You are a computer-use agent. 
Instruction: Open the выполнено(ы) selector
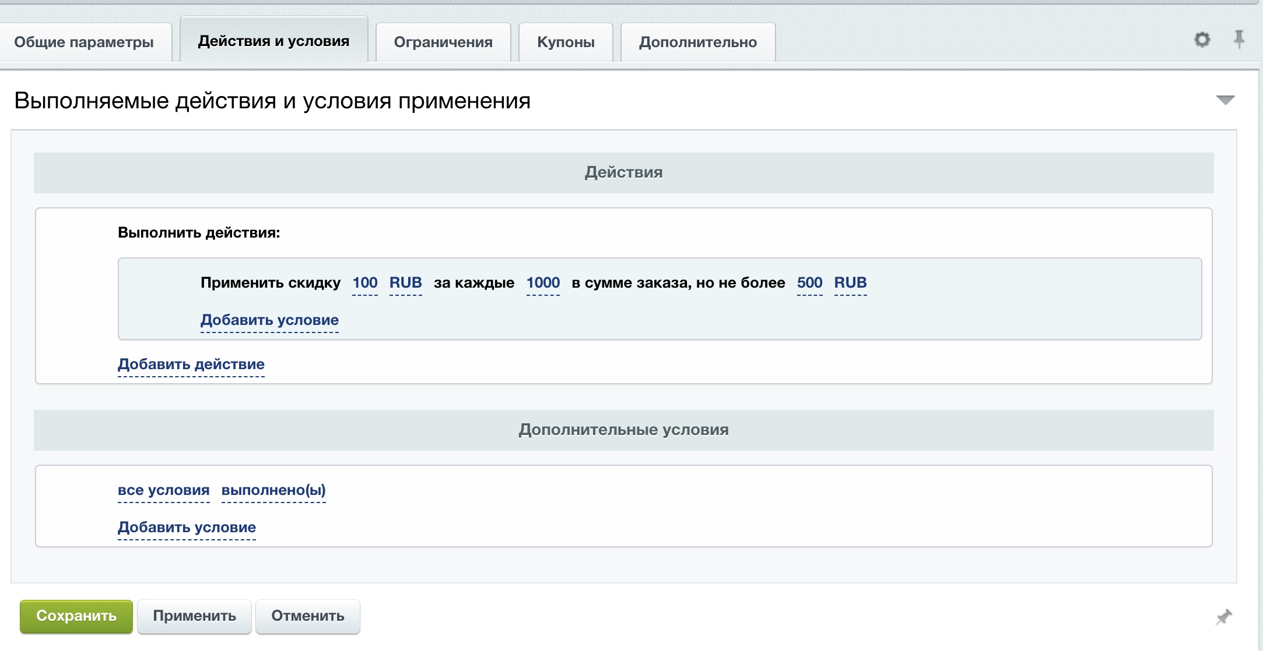[x=273, y=490]
